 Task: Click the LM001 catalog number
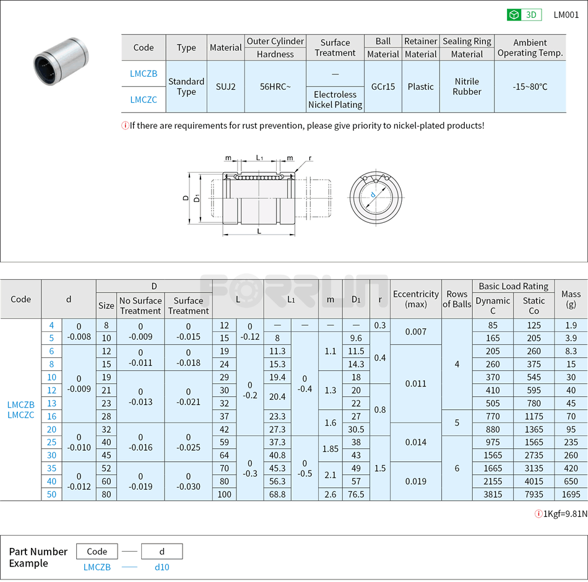[566, 15]
